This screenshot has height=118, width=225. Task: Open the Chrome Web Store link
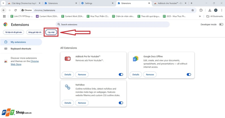25,63
